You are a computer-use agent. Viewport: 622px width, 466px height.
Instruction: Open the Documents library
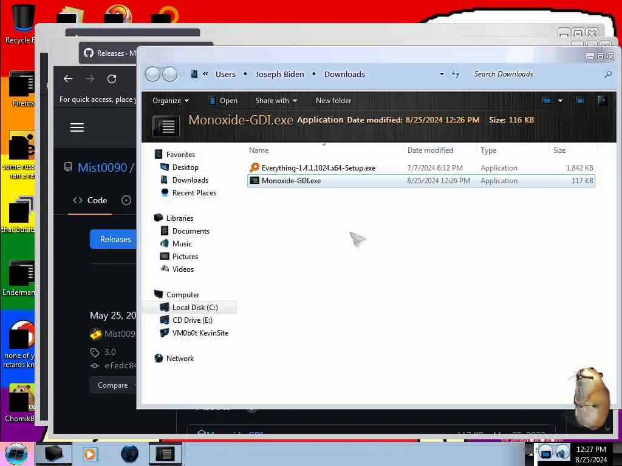pyautogui.click(x=191, y=231)
